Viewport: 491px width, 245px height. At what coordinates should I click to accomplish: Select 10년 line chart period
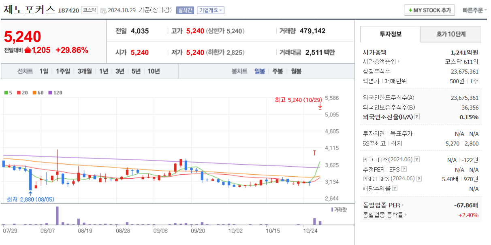tap(154, 71)
